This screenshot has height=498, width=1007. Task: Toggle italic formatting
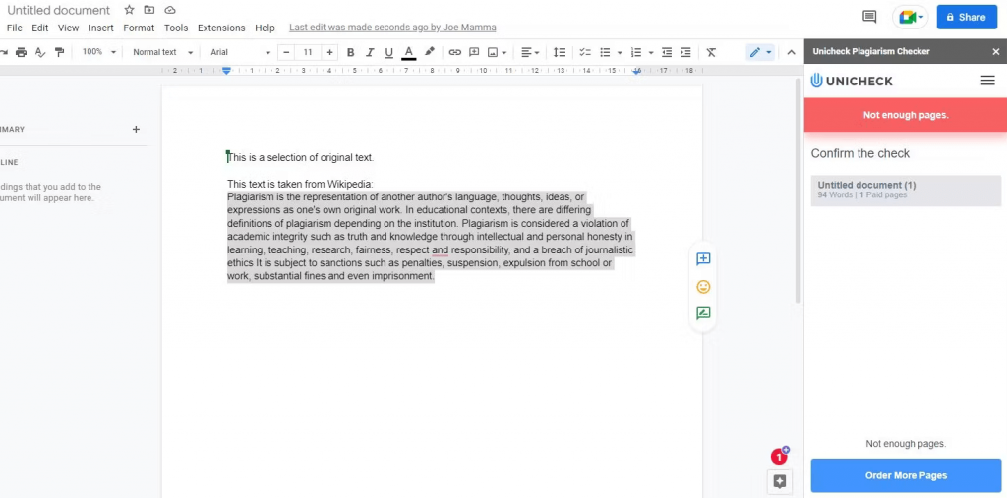click(x=370, y=52)
